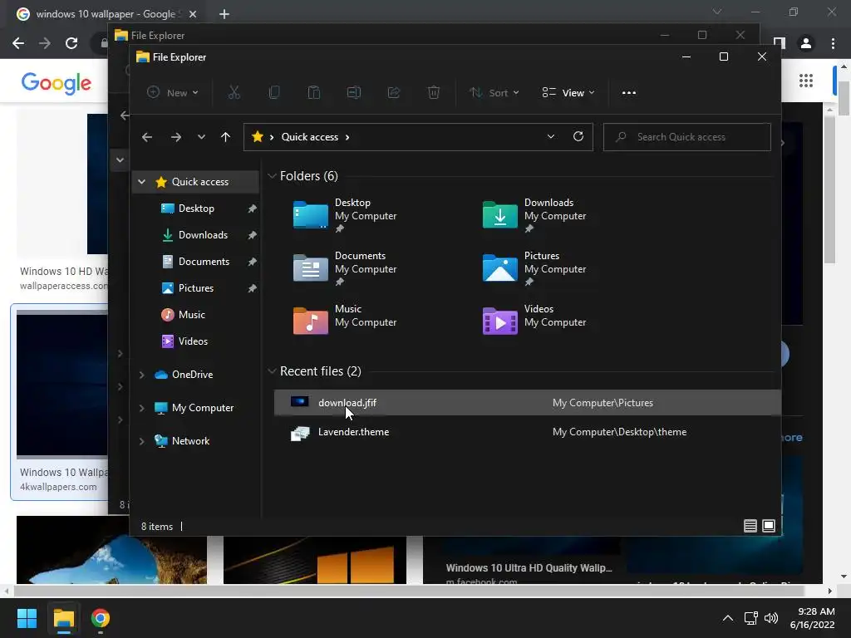This screenshot has height=638, width=851.
Task: Open network settings tray icon
Action: click(750, 618)
